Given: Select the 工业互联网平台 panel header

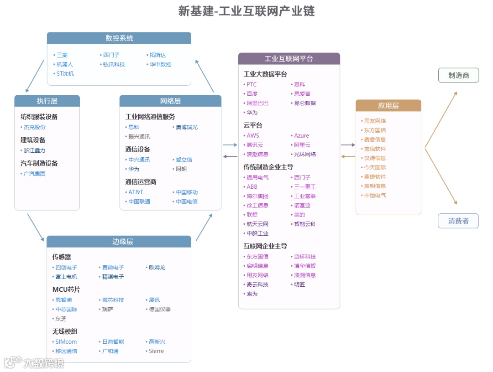Looking at the screenshot, I should [288, 58].
